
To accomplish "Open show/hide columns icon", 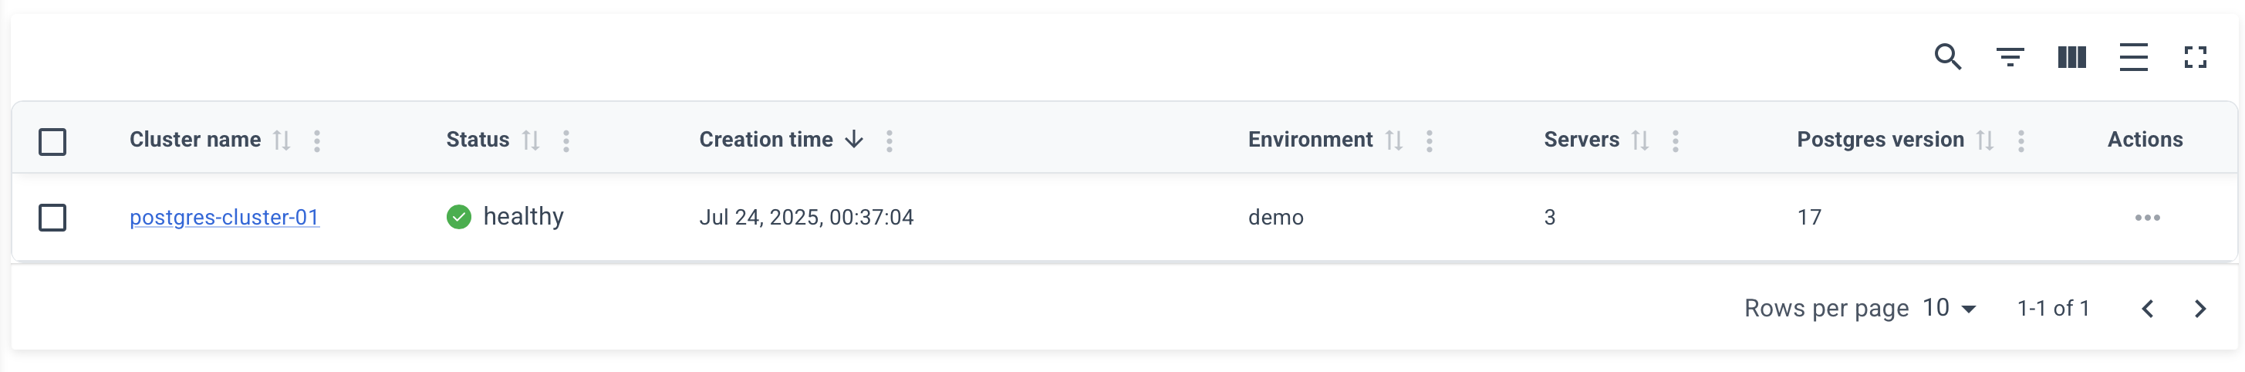I will pos(2071,58).
